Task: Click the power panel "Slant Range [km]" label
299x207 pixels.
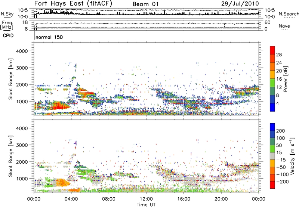Action: (x=11, y=79)
